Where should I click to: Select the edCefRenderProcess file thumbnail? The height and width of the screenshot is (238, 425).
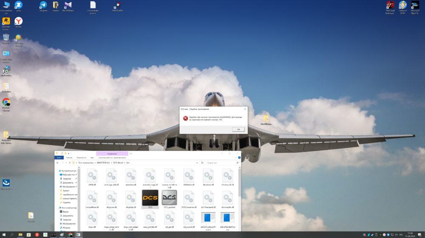[x=227, y=218]
